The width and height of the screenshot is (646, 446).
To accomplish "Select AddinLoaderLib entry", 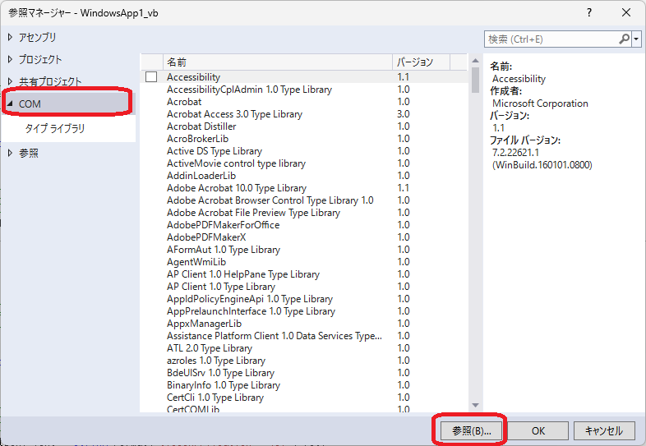I will 201,176.
